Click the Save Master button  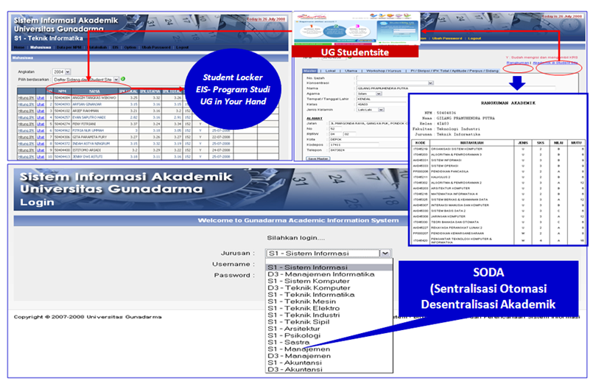318,158
